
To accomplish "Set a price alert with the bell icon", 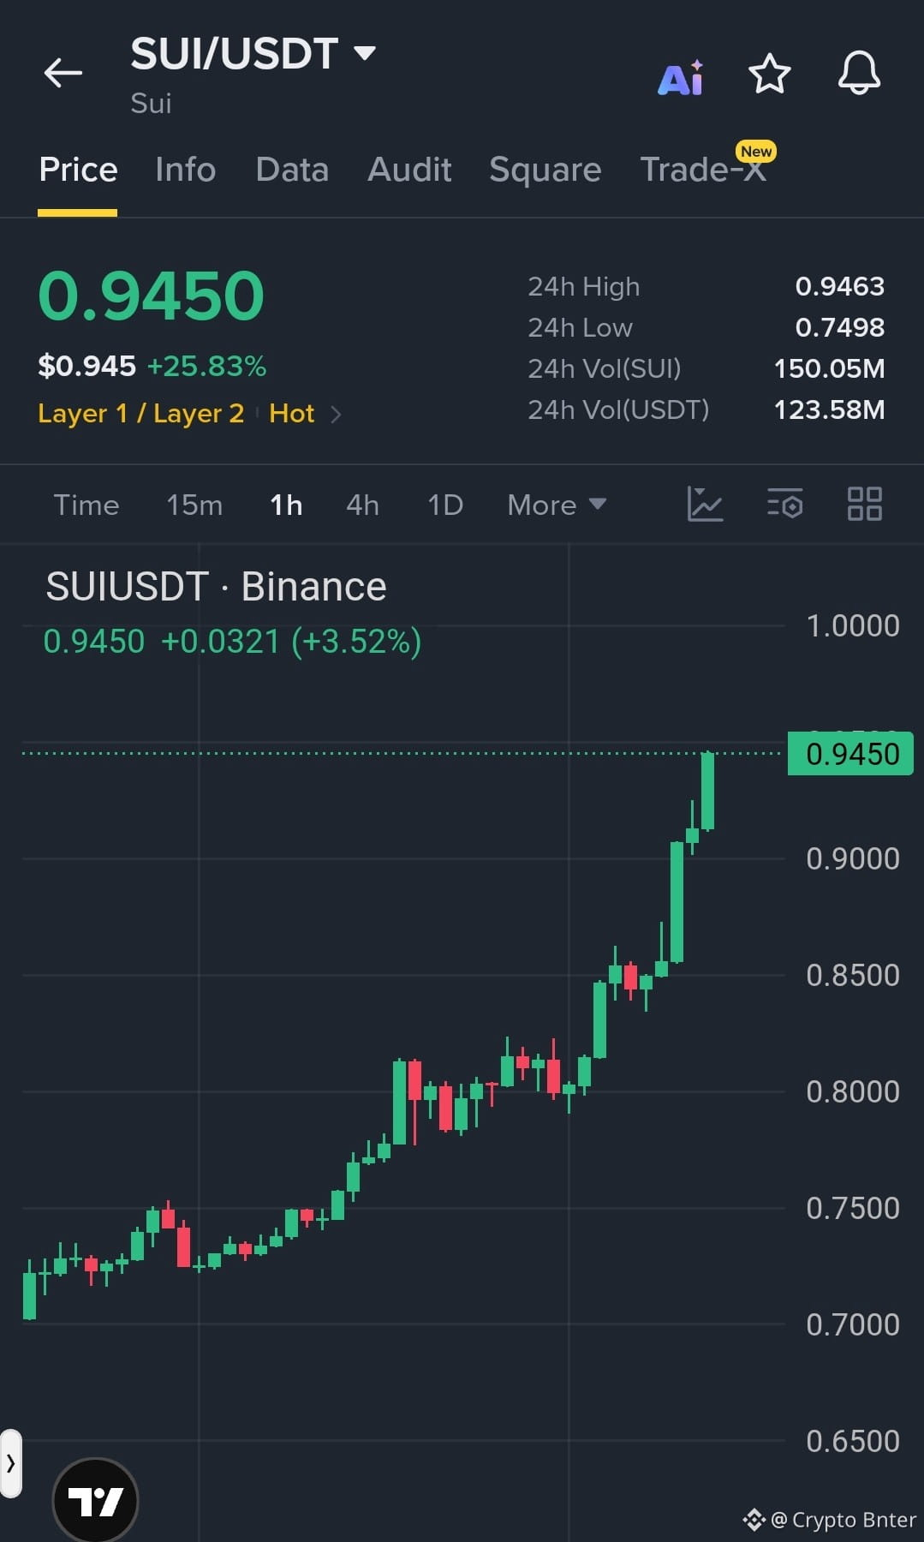I will (859, 73).
